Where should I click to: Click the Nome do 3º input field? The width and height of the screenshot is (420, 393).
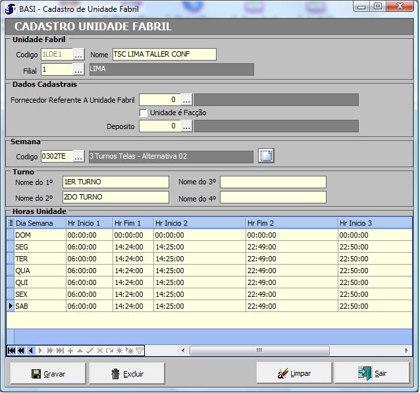click(273, 182)
